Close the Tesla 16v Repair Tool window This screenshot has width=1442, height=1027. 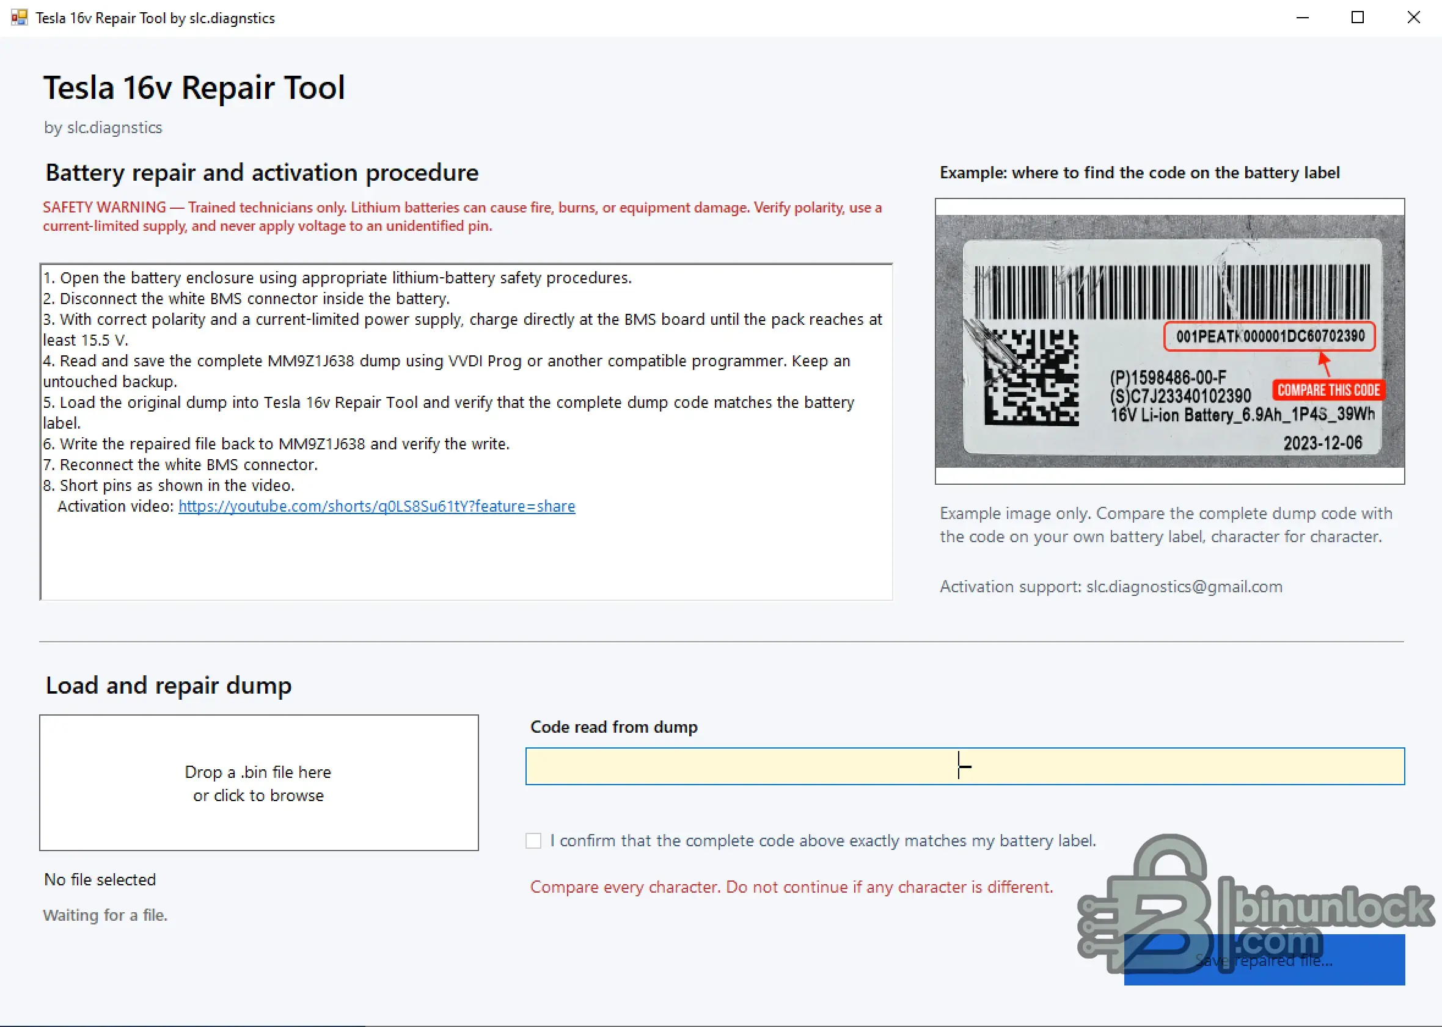(x=1413, y=18)
